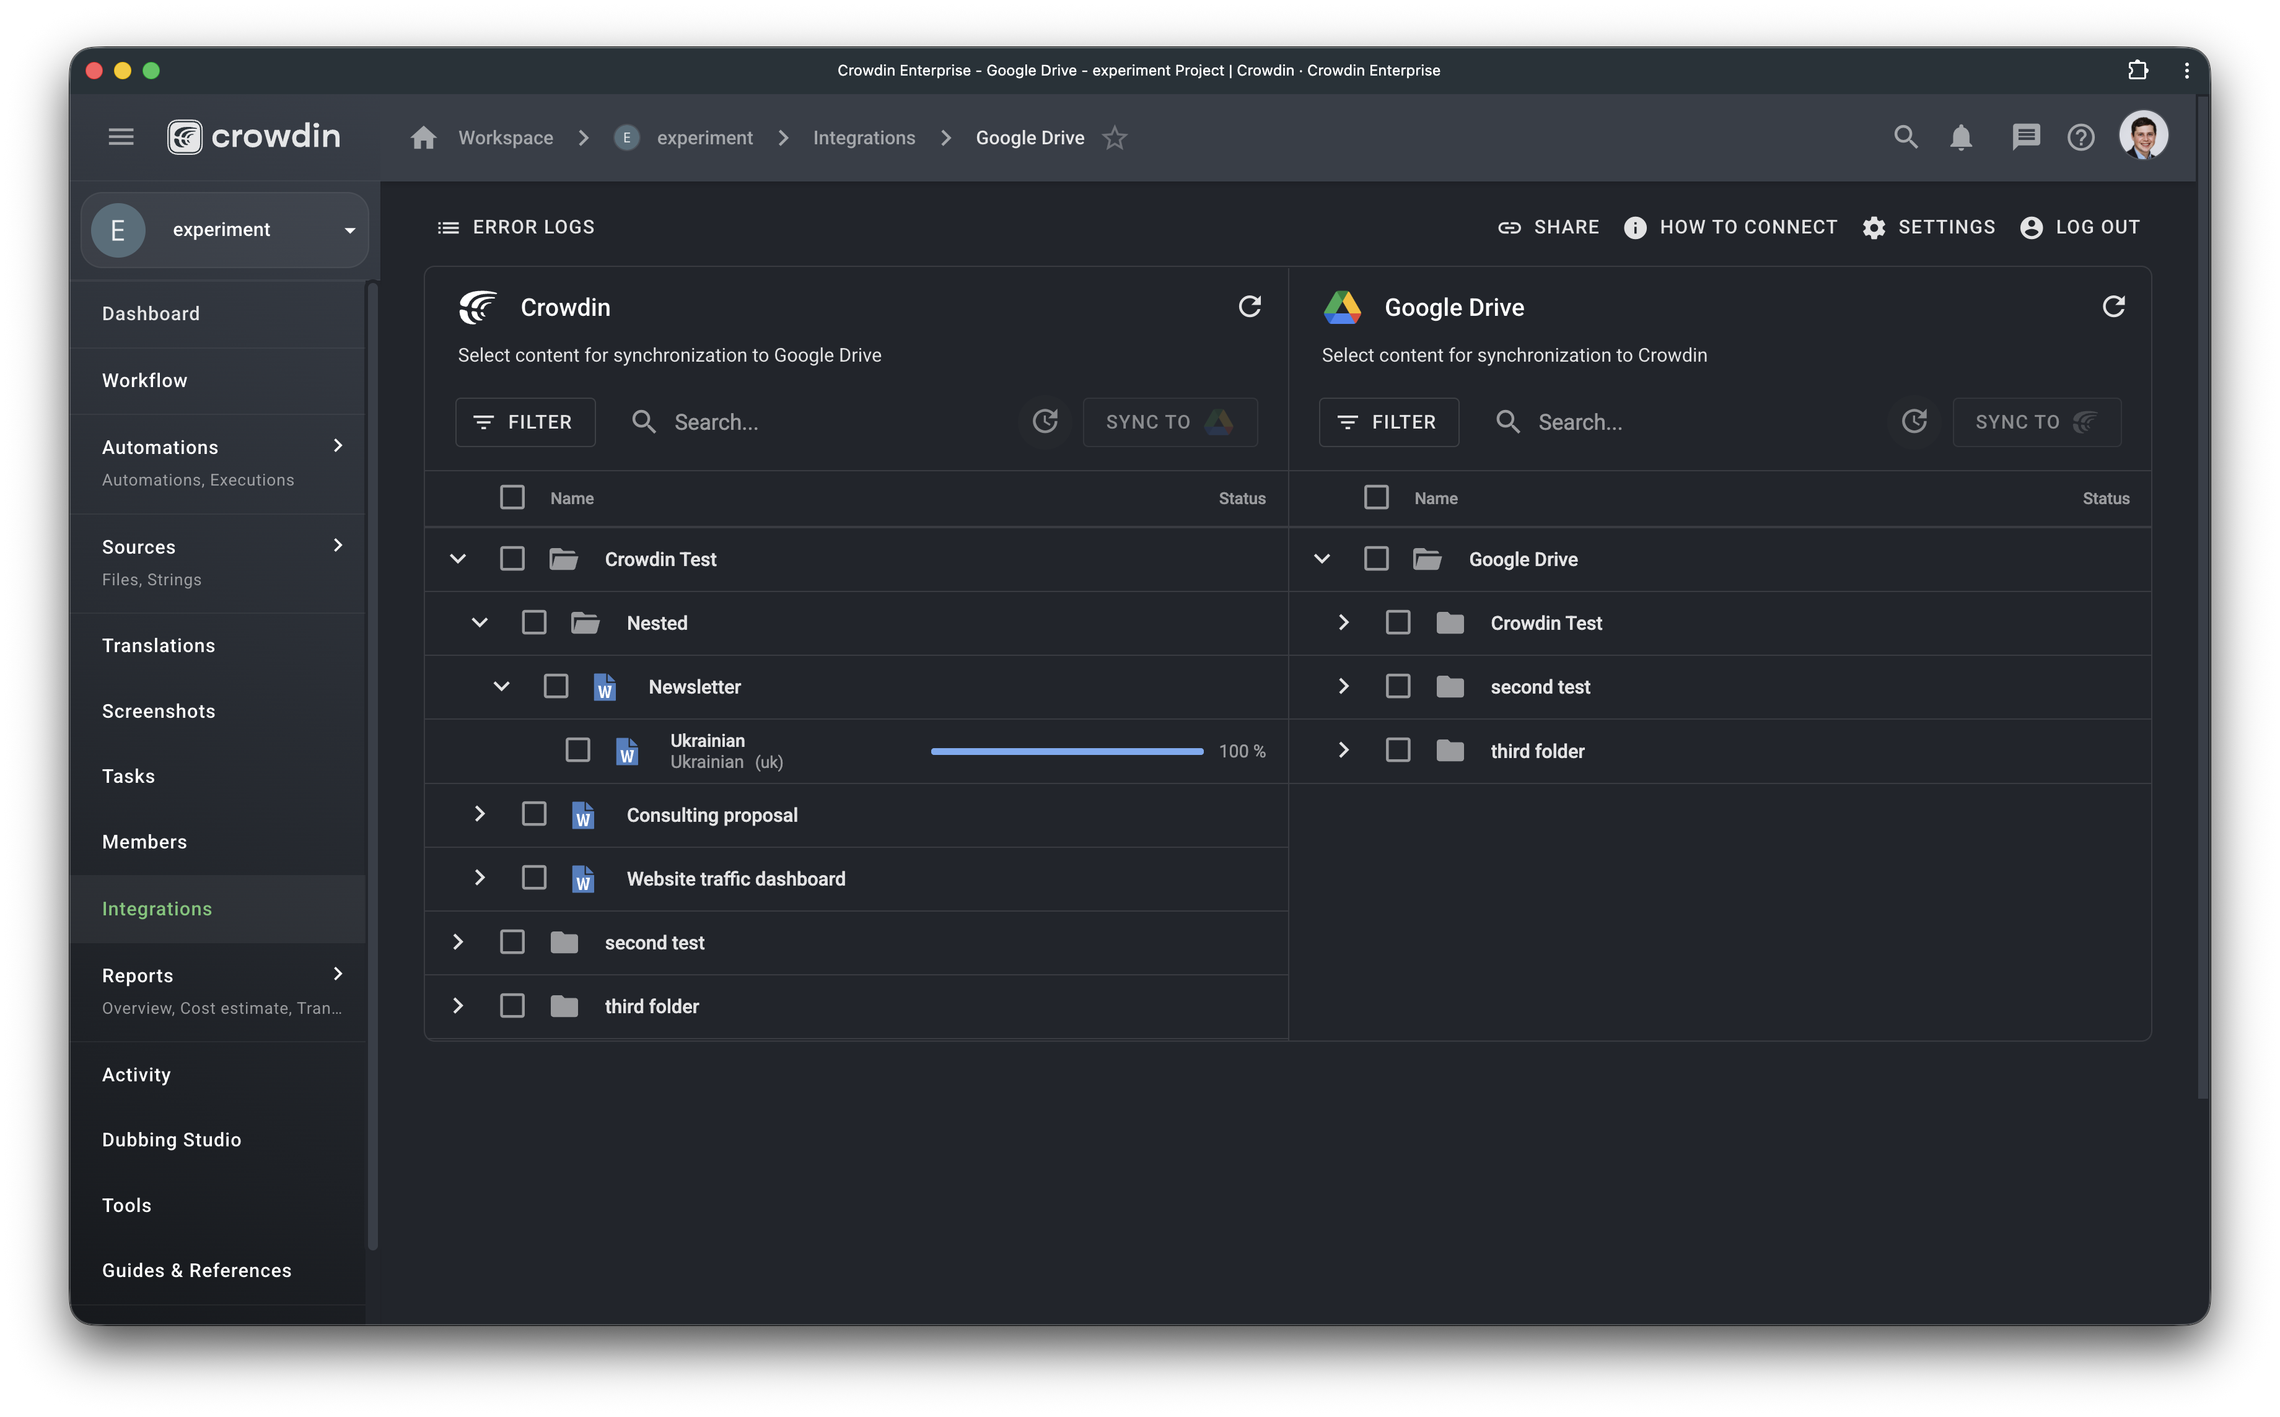The image size is (2280, 1417).
Task: Select all files in Google Drive panel
Action: tap(1375, 497)
